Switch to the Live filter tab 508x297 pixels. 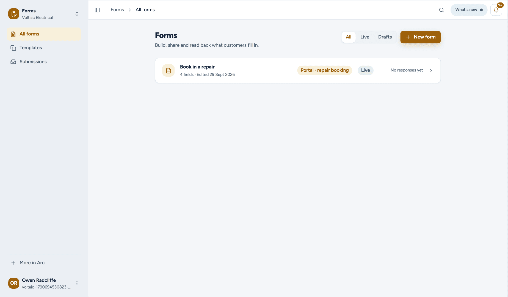click(365, 37)
